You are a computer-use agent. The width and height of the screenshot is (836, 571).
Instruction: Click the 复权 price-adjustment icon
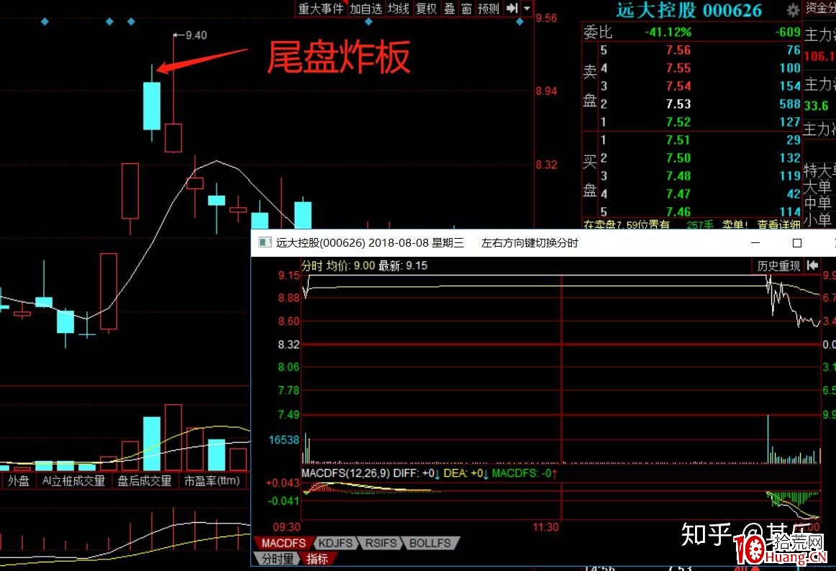(425, 9)
